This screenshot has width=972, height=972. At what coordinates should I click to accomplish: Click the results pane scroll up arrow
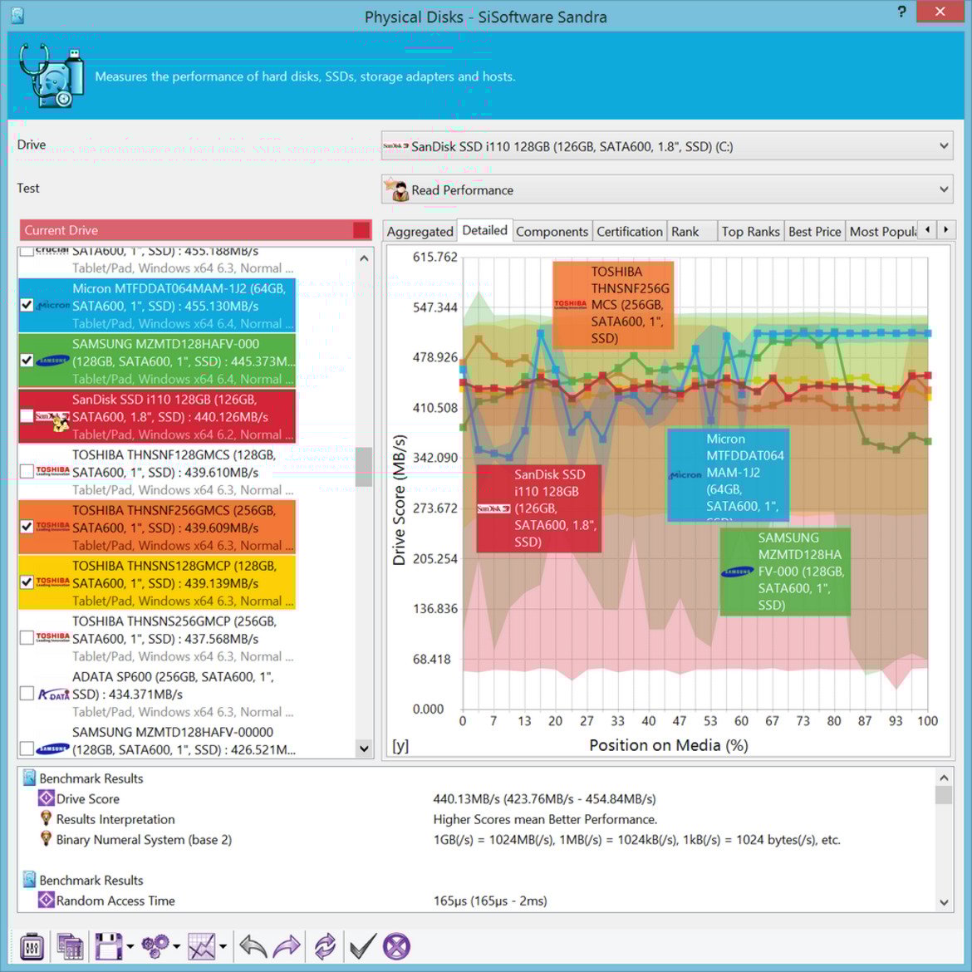click(x=944, y=778)
